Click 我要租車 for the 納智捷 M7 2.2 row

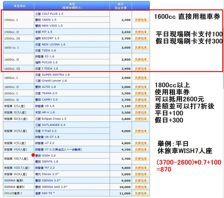coord(141,168)
